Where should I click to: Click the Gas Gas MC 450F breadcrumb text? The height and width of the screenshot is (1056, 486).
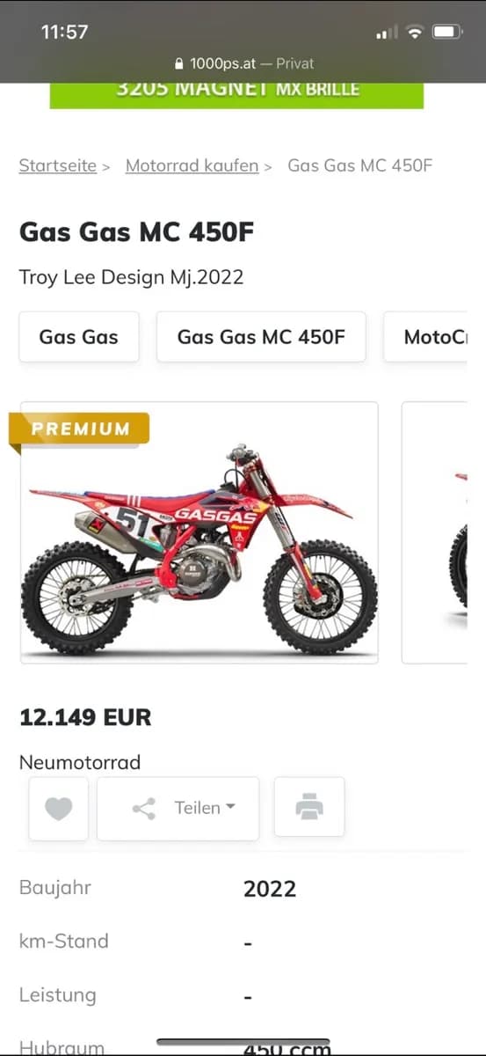360,165
